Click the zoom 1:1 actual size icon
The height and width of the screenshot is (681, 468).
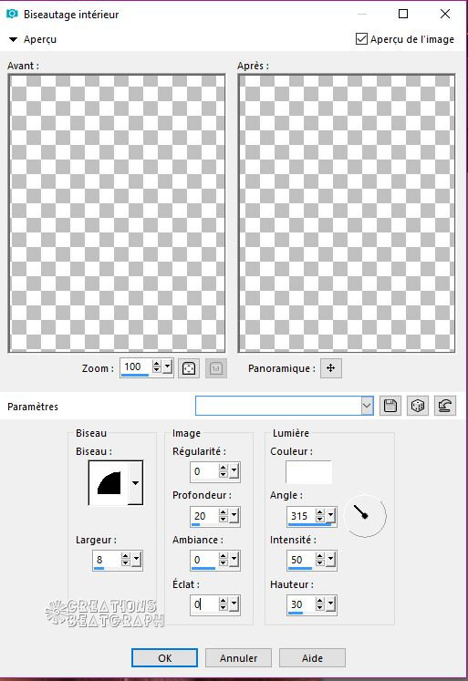tap(216, 368)
